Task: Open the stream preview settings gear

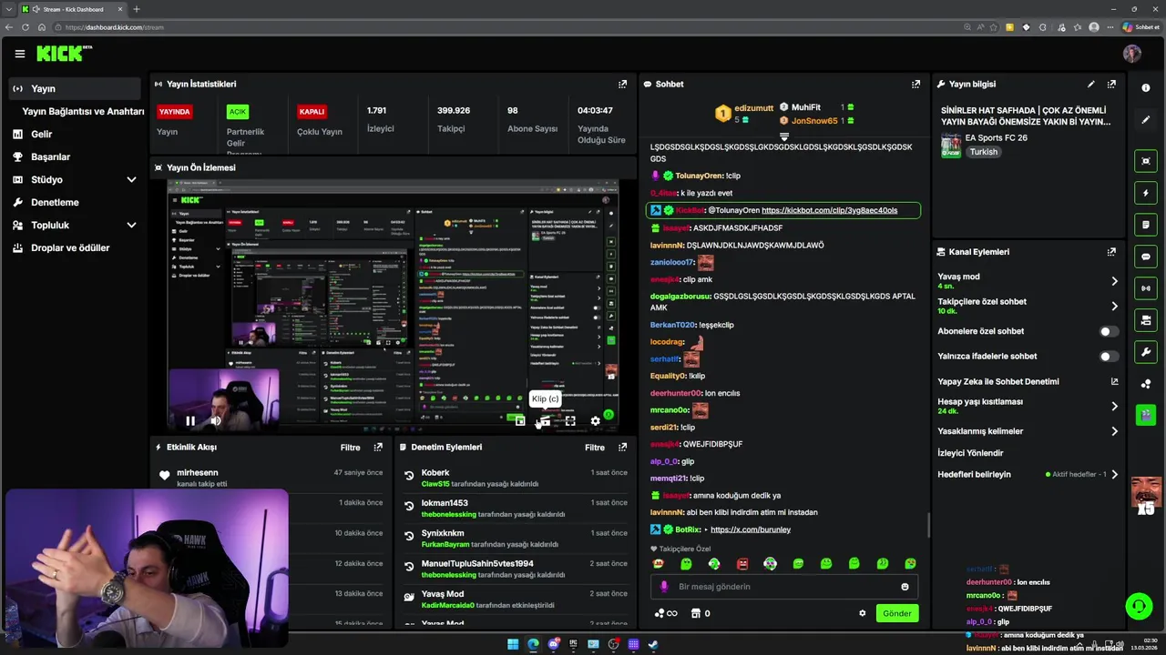Action: (x=596, y=420)
